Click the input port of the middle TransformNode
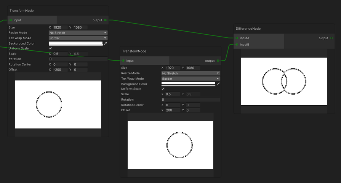 (123, 61)
